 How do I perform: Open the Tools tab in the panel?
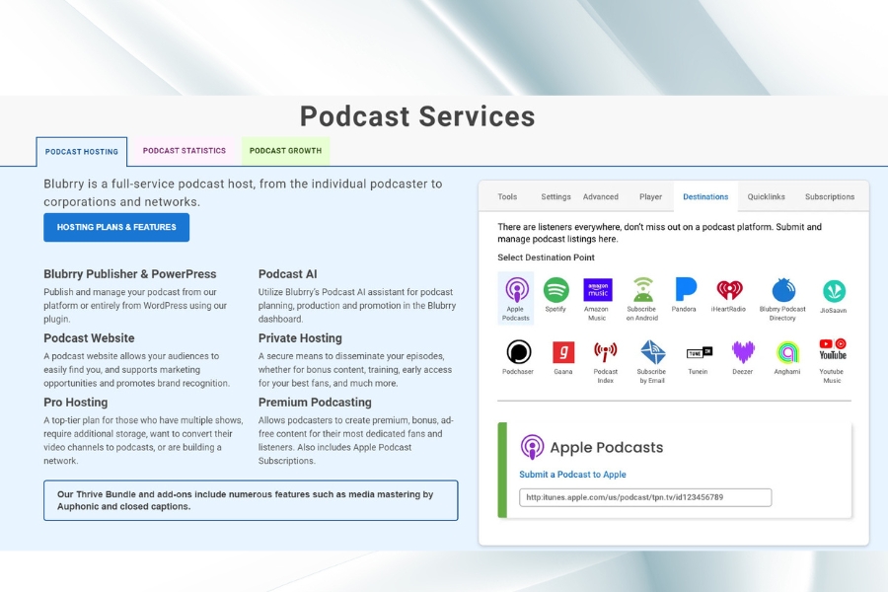[x=507, y=196]
